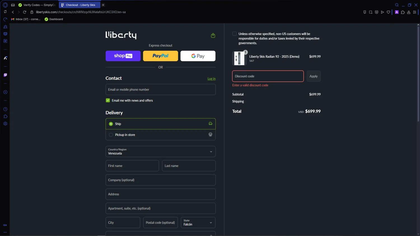The width and height of the screenshot is (420, 236).
Task: Select the Ship delivery option
Action: click(x=160, y=124)
